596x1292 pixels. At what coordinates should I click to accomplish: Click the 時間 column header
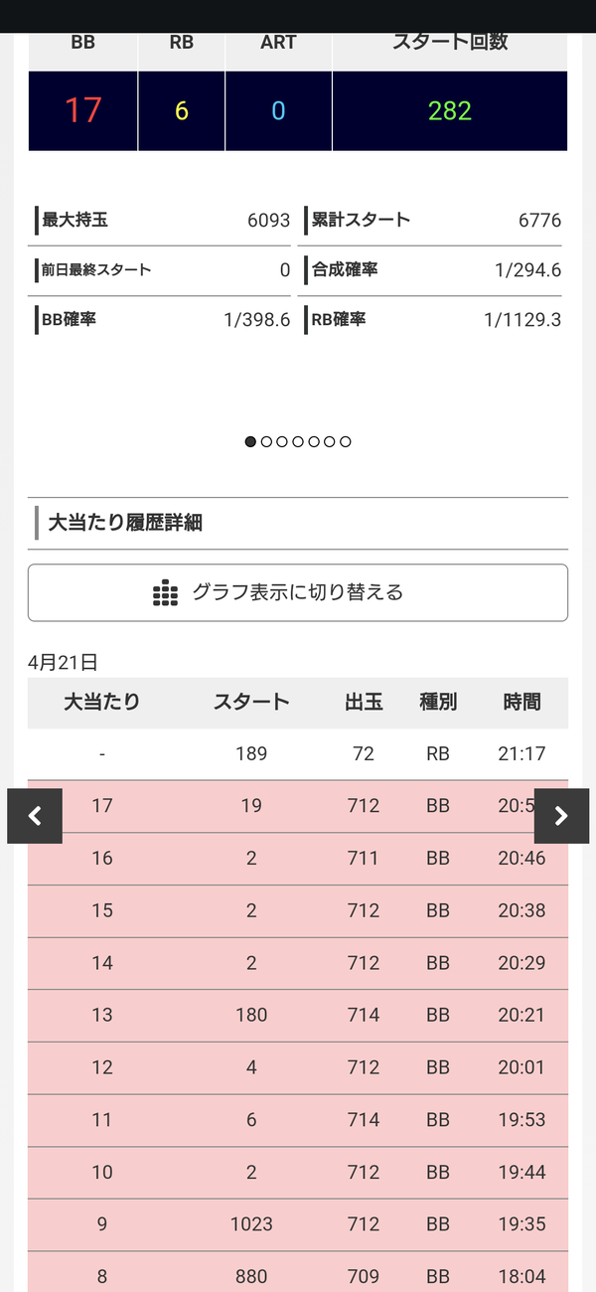[521, 702]
